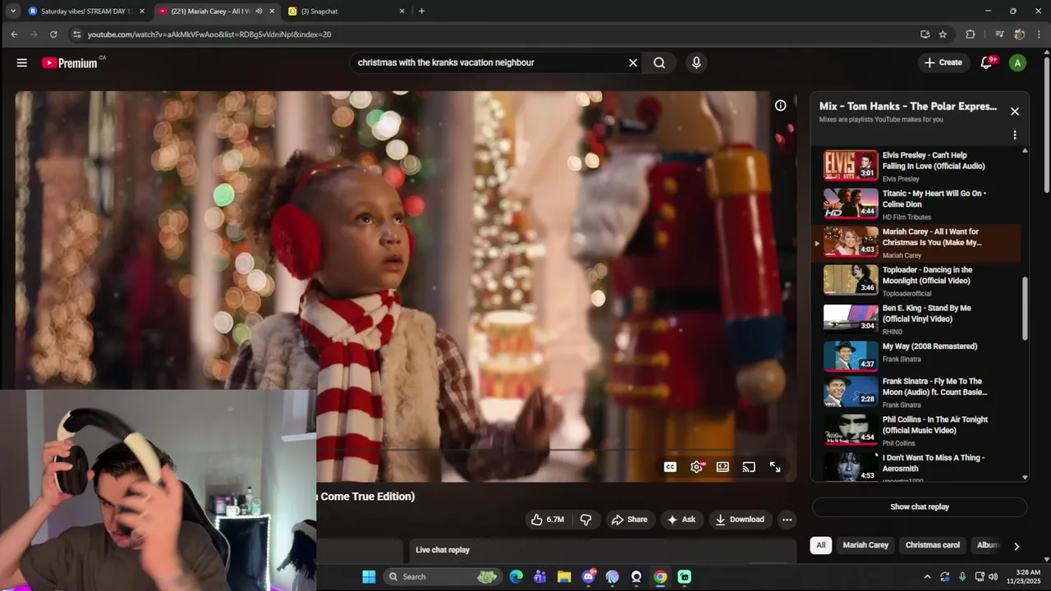Image resolution: width=1051 pixels, height=591 pixels.
Task: Open more actions ellipsis under video
Action: point(787,520)
